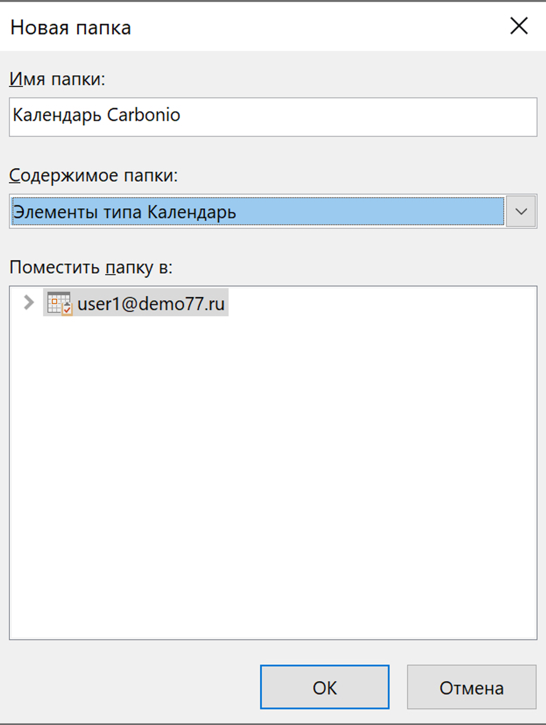The image size is (546, 725).
Task: Click the Поместить папку в label
Action: (x=91, y=267)
